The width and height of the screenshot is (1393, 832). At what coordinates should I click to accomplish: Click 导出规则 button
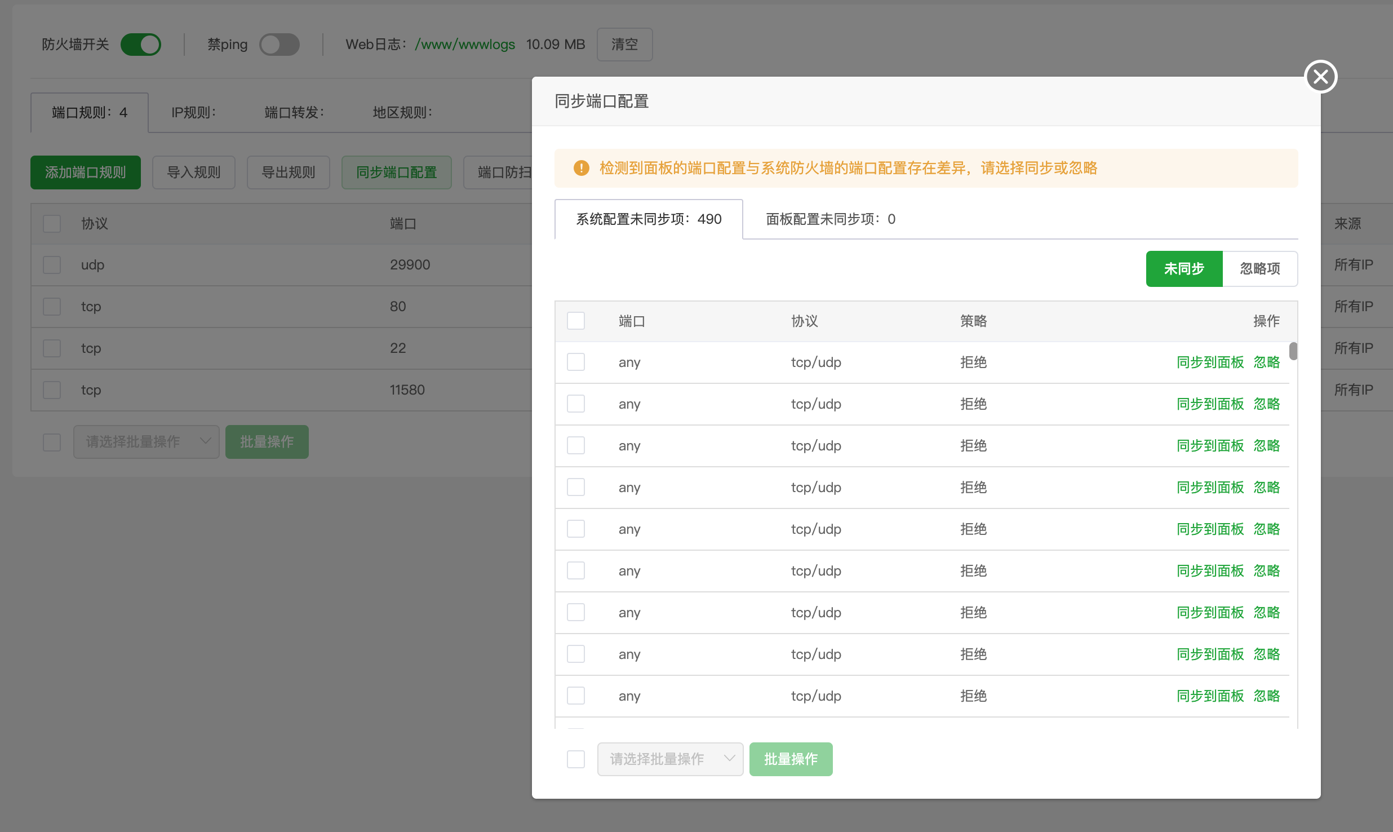pos(288,172)
